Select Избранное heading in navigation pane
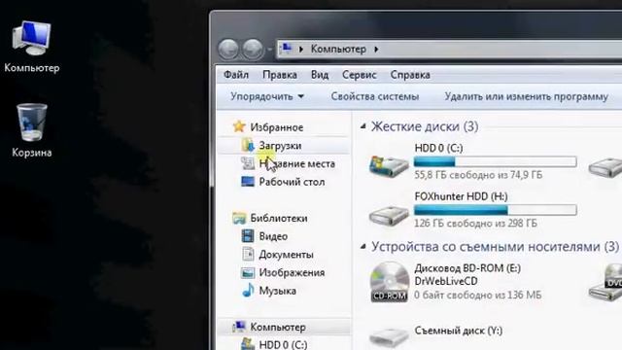622x350 pixels. point(277,127)
